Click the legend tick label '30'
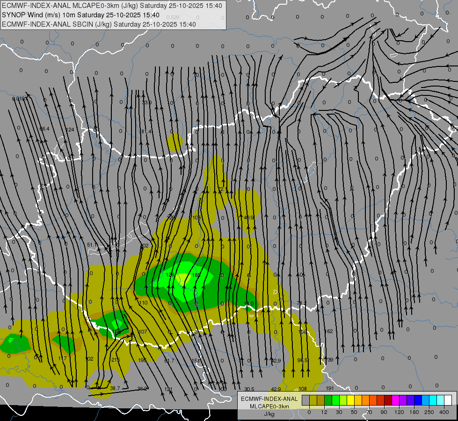The width and height of the screenshot is (458, 421). click(x=339, y=412)
